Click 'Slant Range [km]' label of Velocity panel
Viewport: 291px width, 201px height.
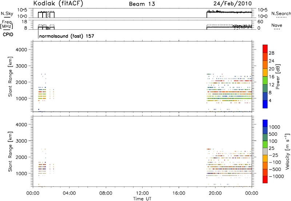pos(10,152)
